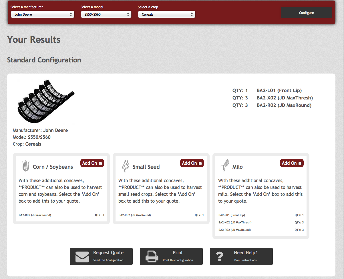Click the Corn / Soybeans card title
The height and width of the screenshot is (279, 344).
pyautogui.click(x=53, y=167)
